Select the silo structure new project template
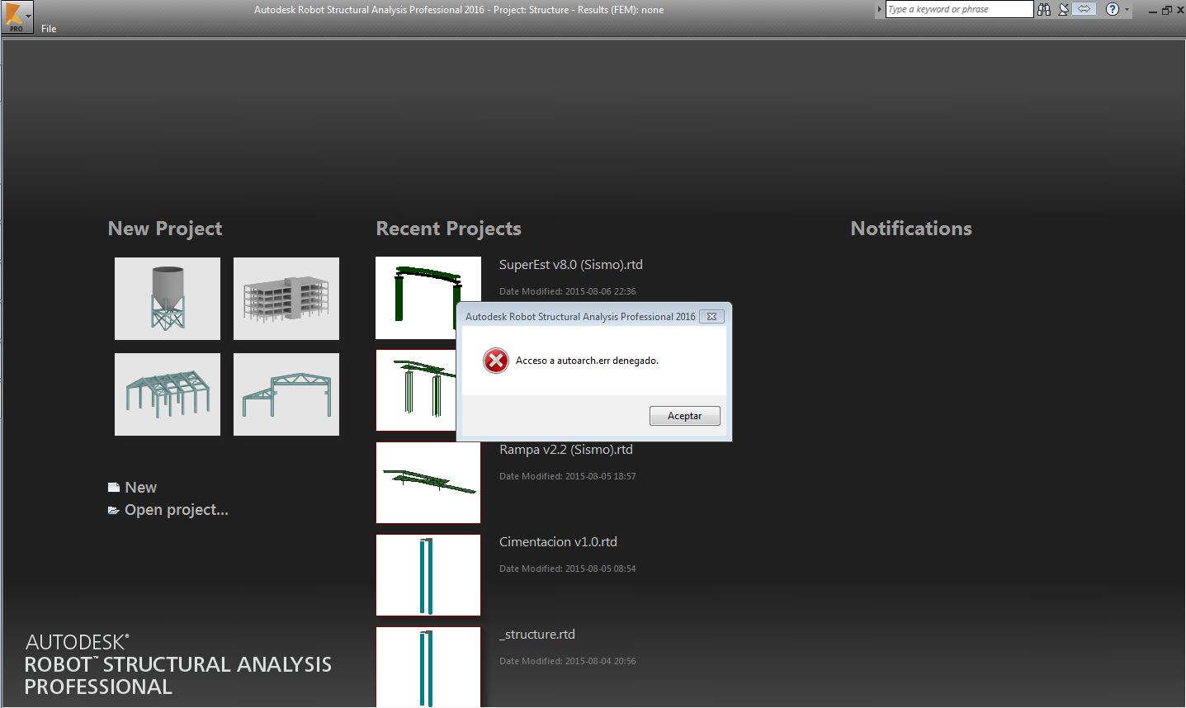The height and width of the screenshot is (708, 1186). [x=168, y=299]
